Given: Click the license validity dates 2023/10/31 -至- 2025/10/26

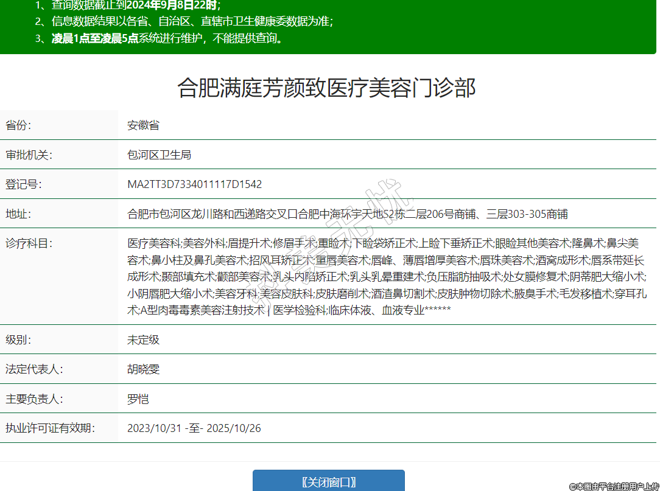Looking at the screenshot, I should [194, 428].
